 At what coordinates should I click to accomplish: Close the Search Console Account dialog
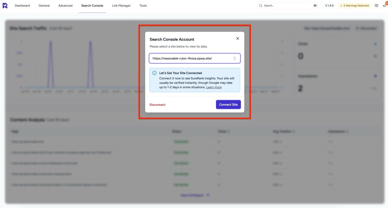[x=238, y=39]
